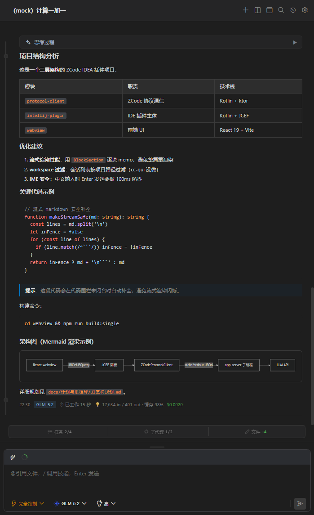Click the send arrow button
The height and width of the screenshot is (515, 314).
click(300, 503)
